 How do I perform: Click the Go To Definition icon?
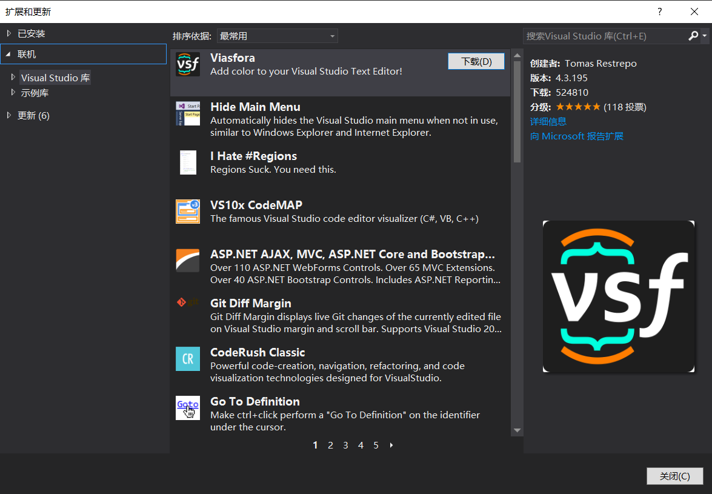(x=187, y=408)
